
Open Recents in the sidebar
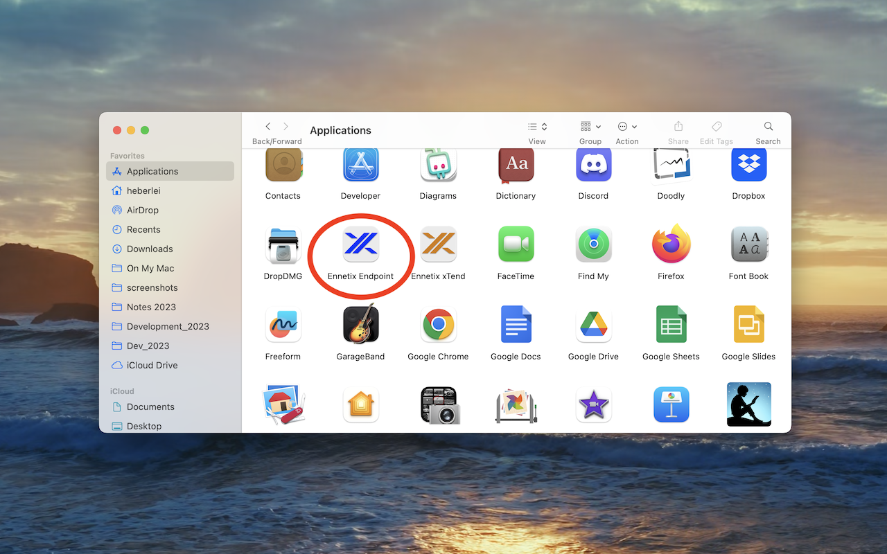tap(170, 229)
